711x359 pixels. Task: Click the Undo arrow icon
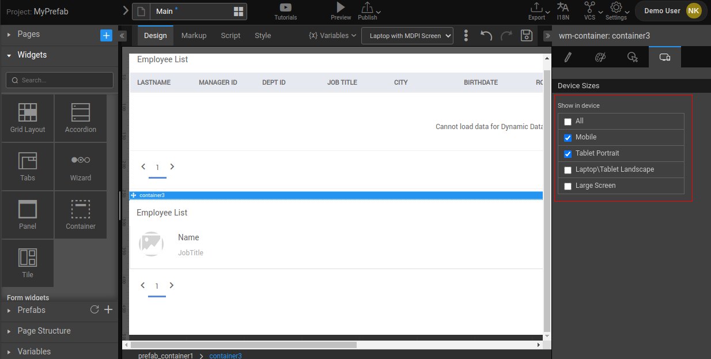(x=486, y=36)
